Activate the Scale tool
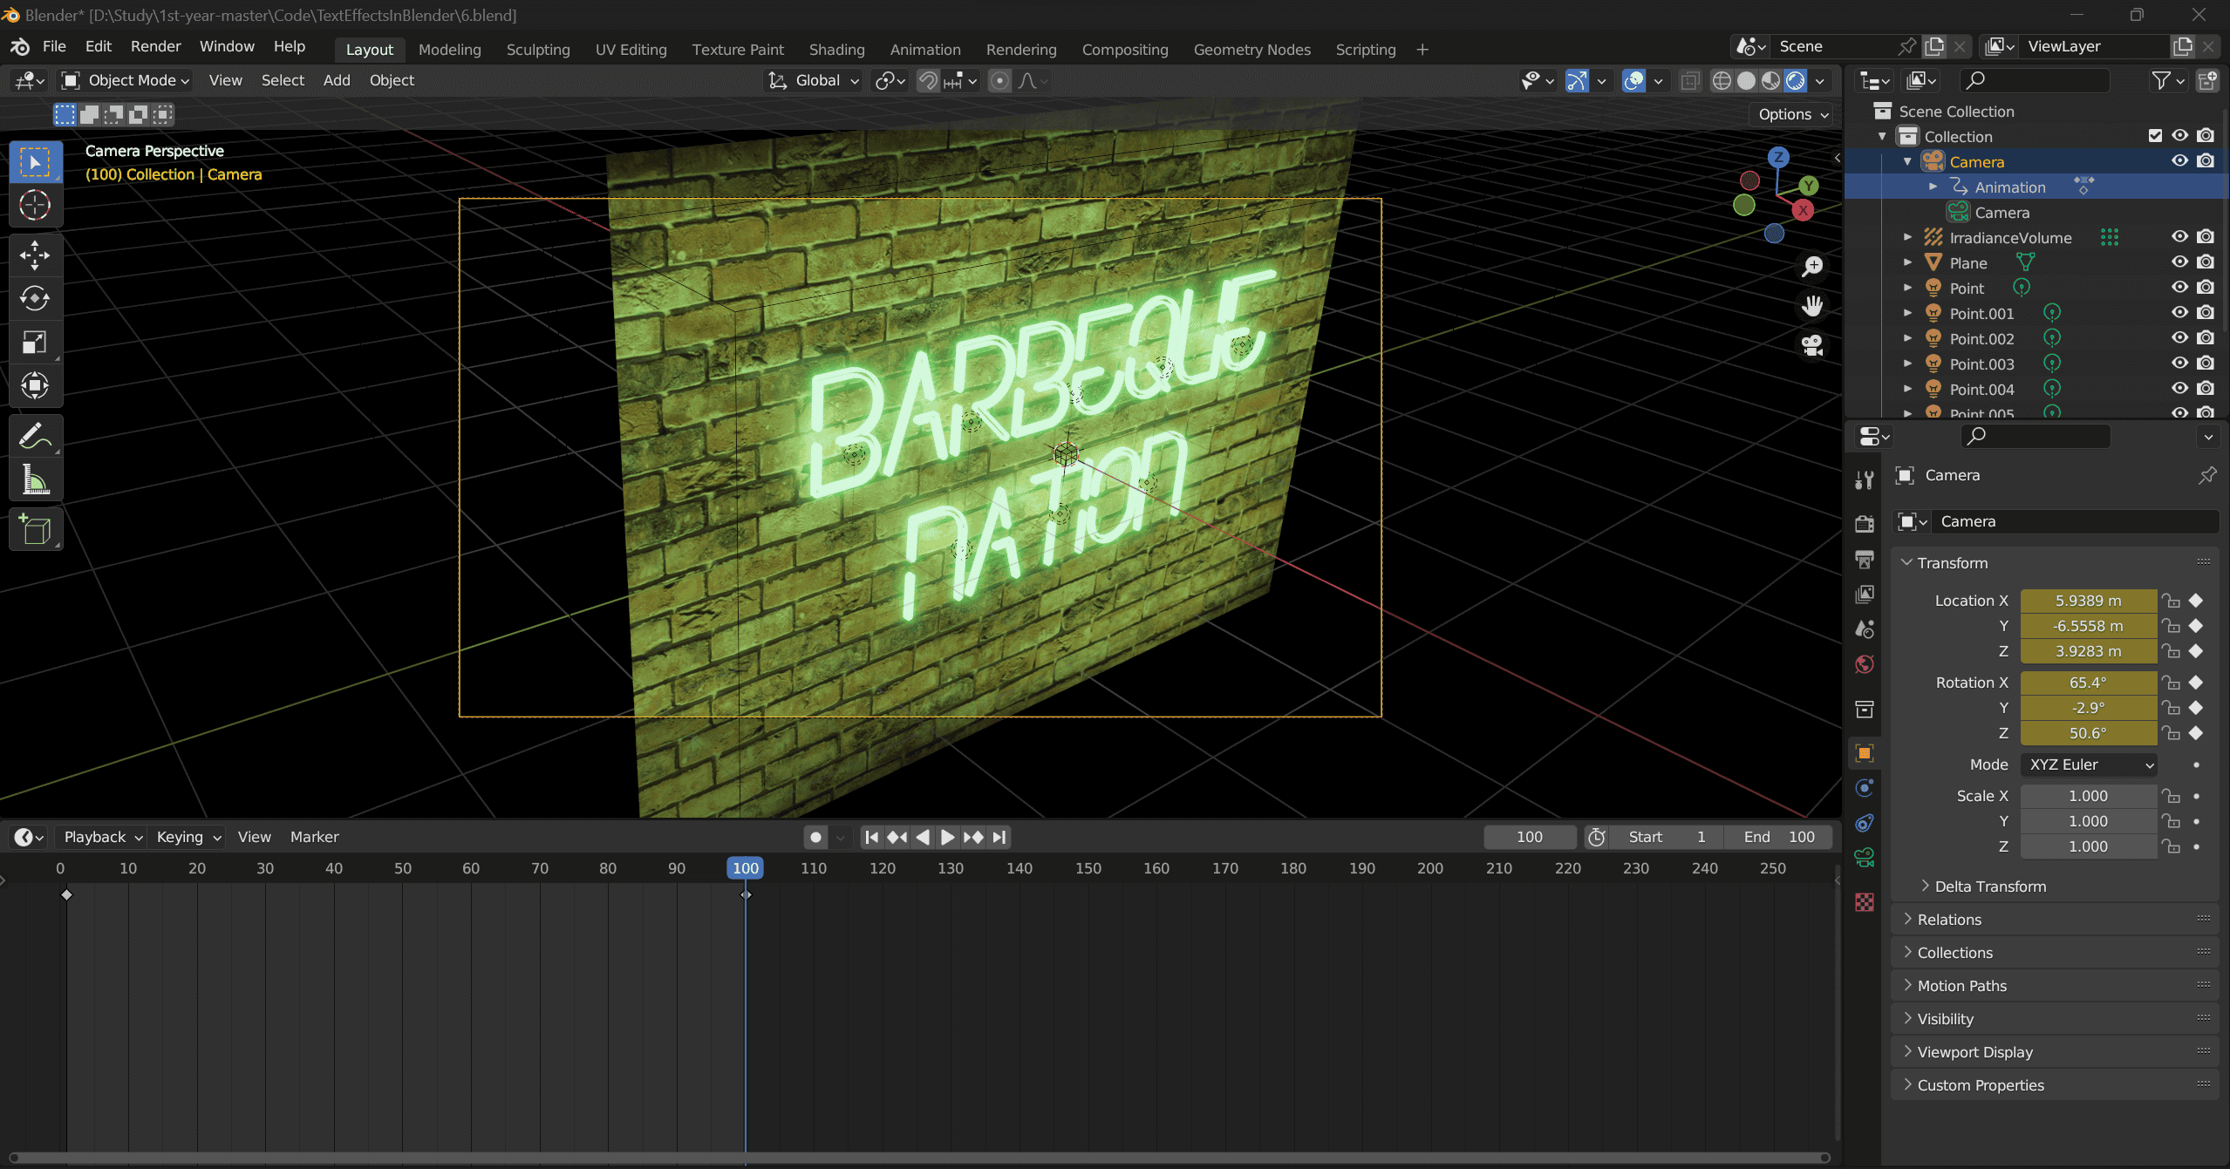 coord(35,343)
